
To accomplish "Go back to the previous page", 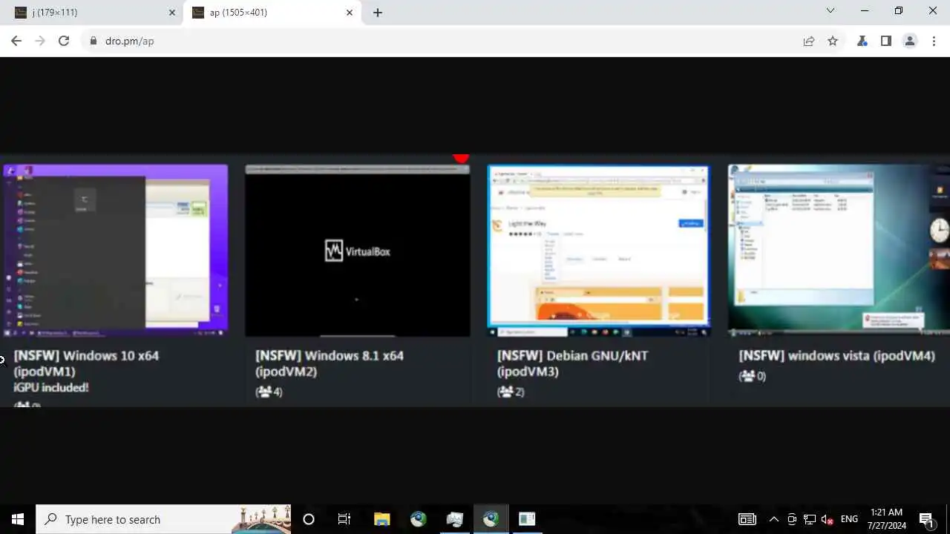I will [x=16, y=41].
